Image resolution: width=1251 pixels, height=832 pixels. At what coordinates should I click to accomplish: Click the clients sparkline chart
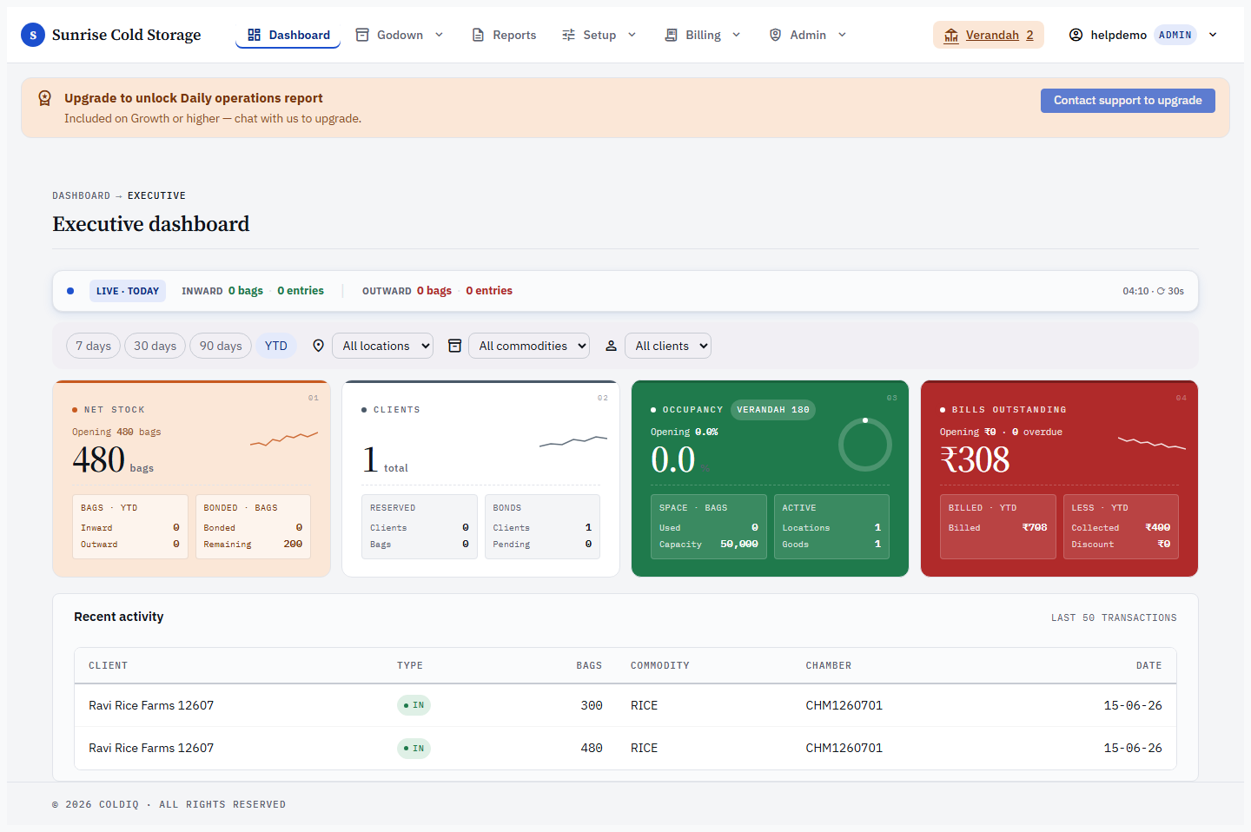(x=573, y=441)
